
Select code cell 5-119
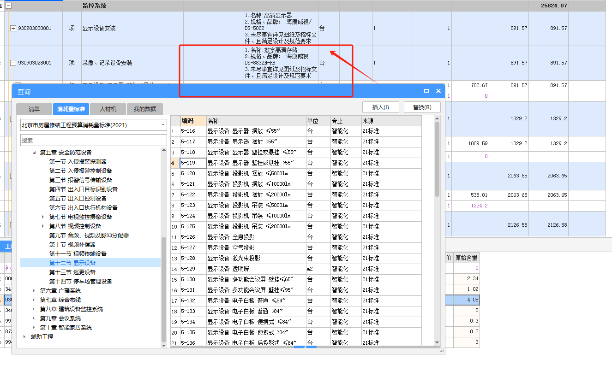coord(193,163)
